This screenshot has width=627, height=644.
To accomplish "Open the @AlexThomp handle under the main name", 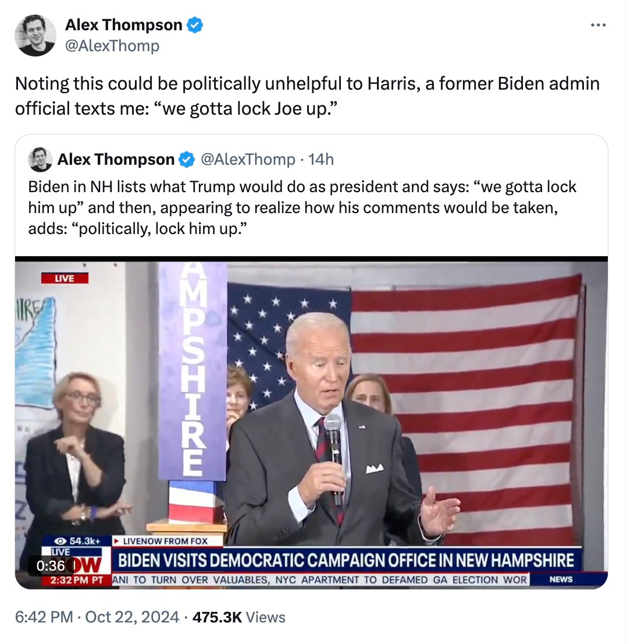I will coord(112,45).
